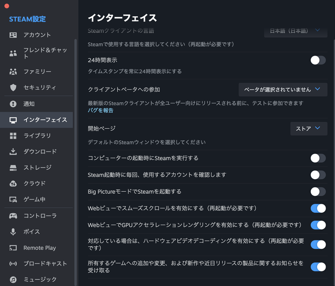This screenshot has height=286, width=335.
Task: Select フレンド&チャット label in sidebar
Action: [x=45, y=53]
